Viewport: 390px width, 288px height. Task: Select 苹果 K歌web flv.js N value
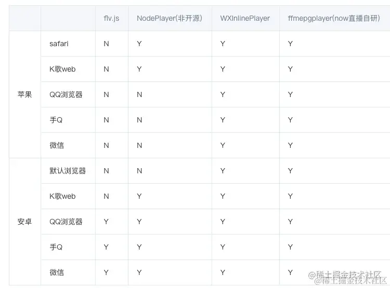point(106,69)
